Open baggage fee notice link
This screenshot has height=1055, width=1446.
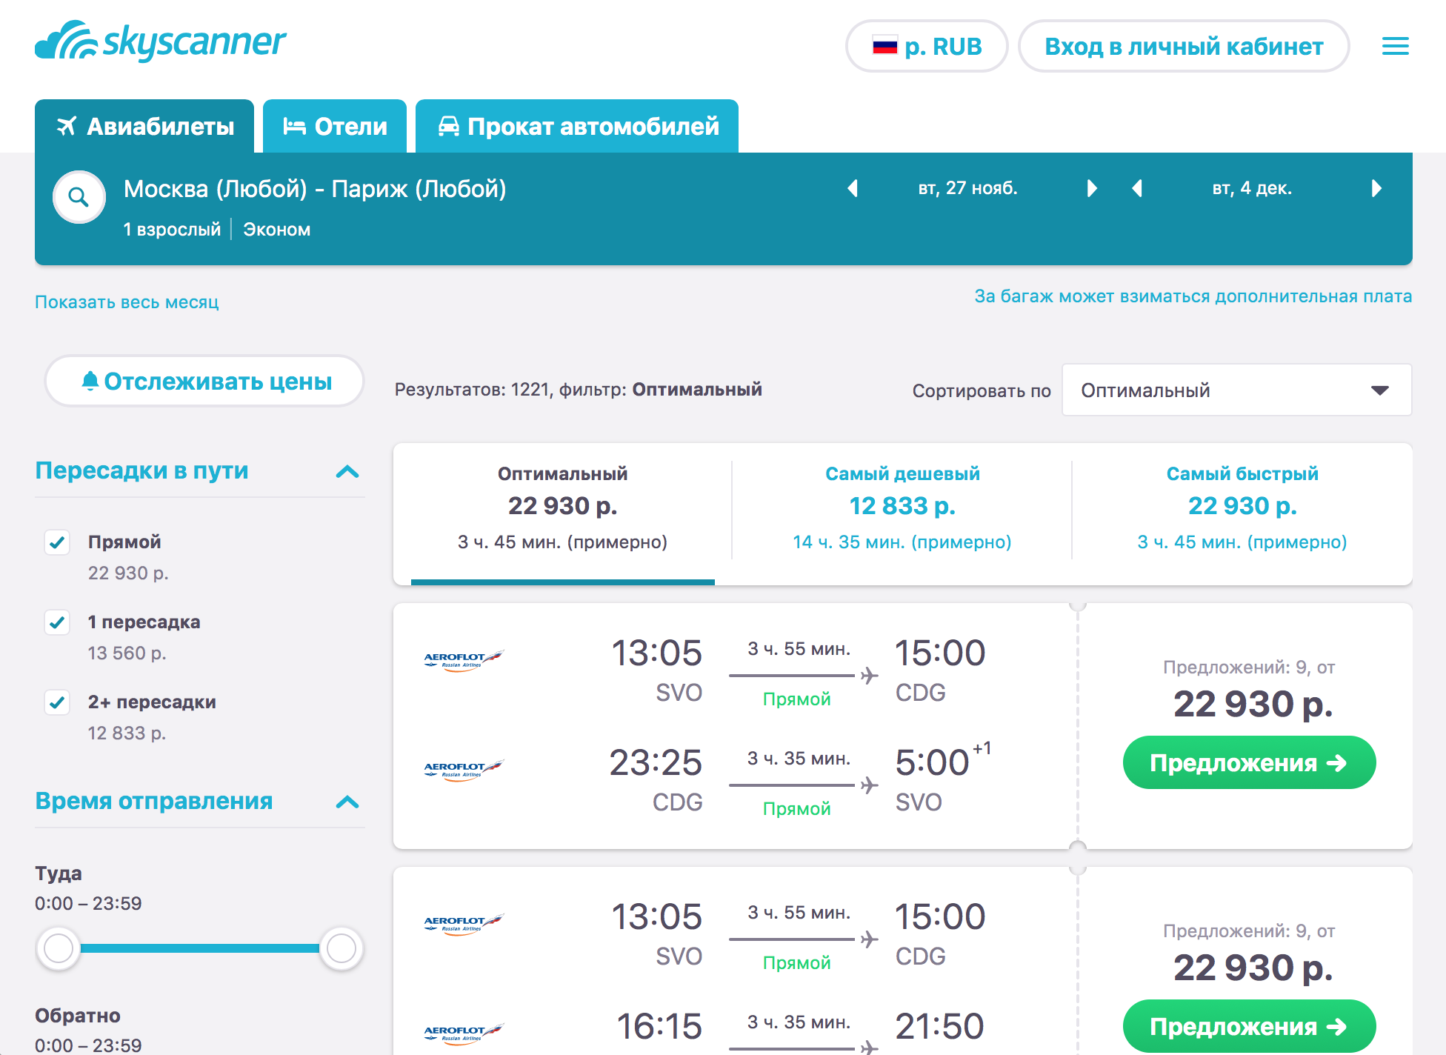[1193, 296]
